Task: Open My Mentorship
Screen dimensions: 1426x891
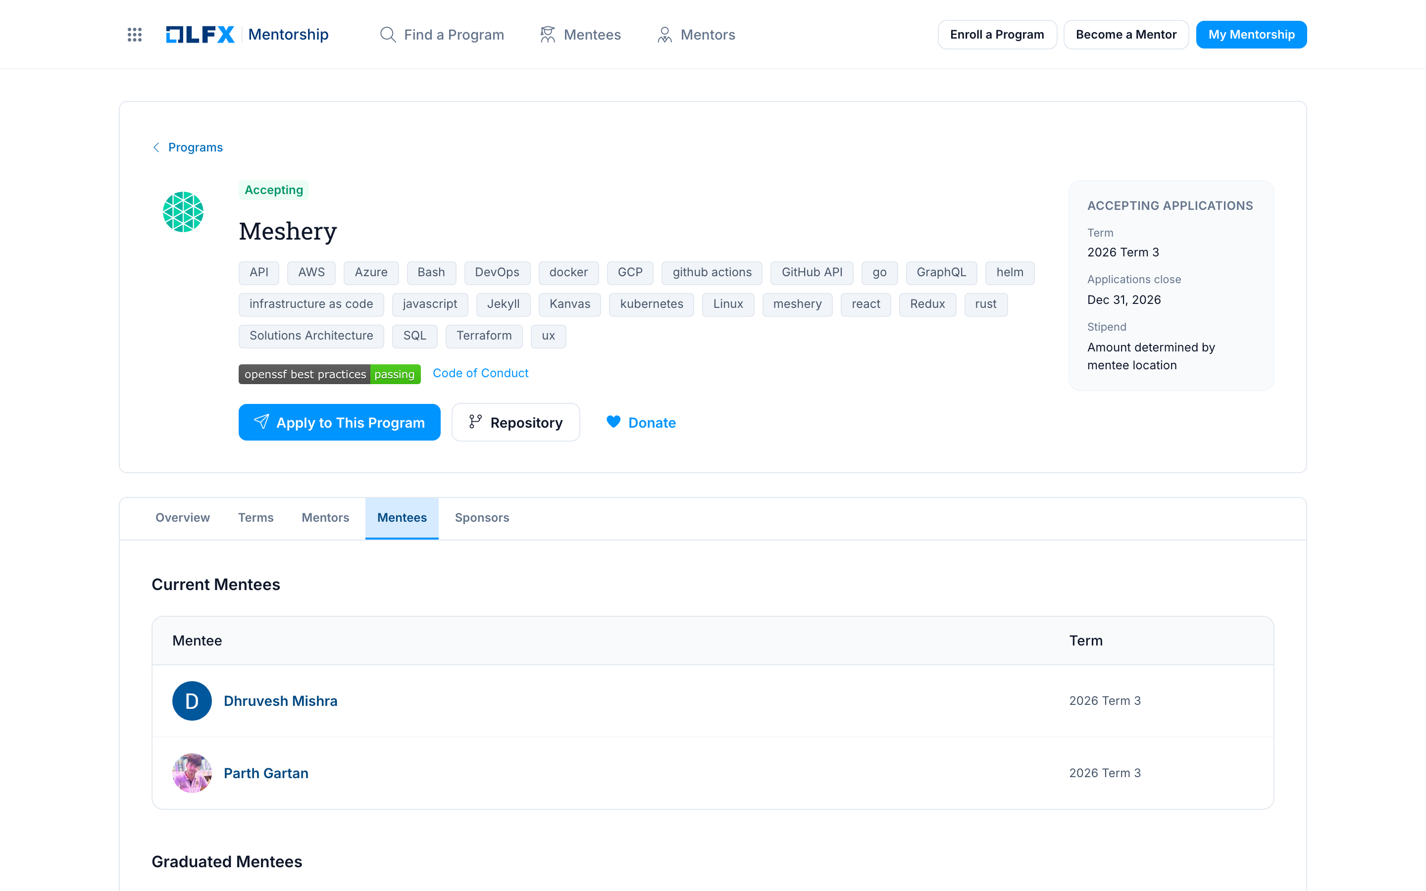Action: [1251, 35]
